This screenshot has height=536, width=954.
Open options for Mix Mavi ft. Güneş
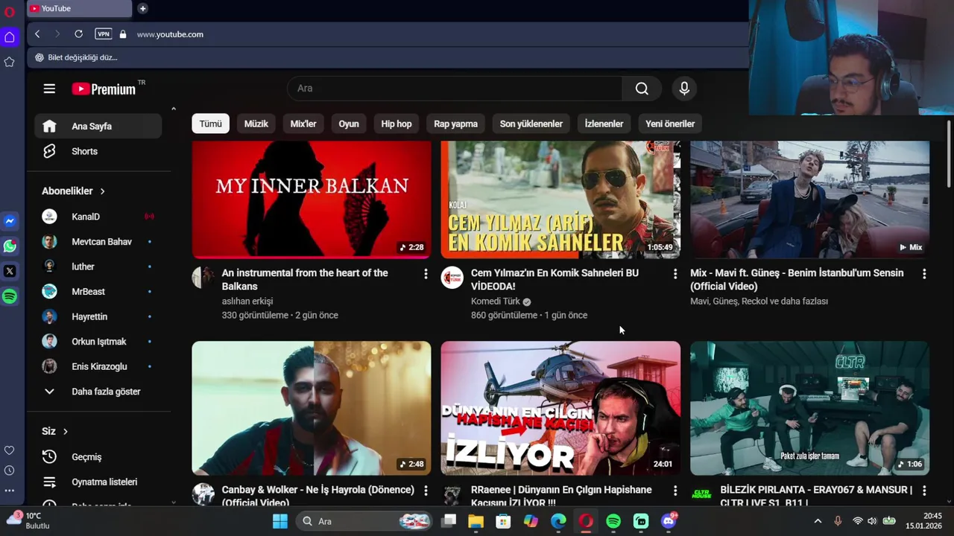click(924, 274)
